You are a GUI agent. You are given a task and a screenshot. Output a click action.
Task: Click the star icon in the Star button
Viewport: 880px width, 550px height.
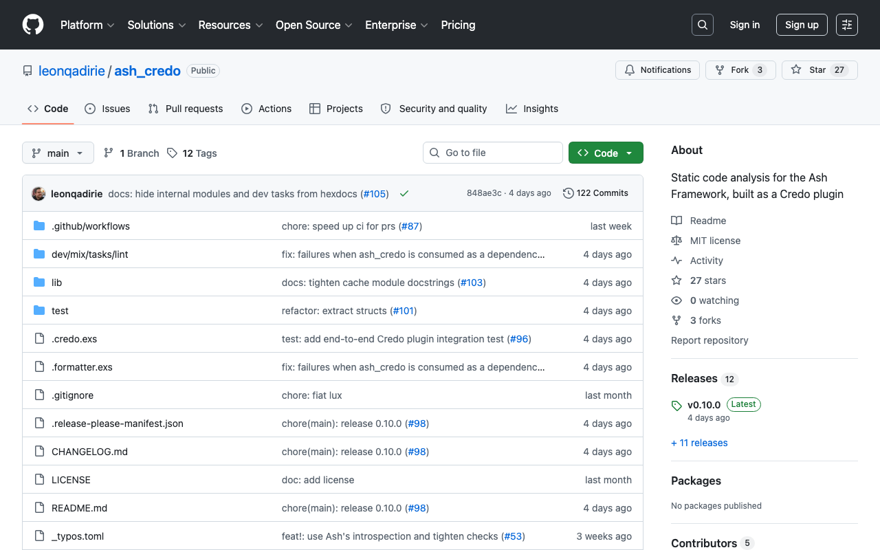point(796,70)
